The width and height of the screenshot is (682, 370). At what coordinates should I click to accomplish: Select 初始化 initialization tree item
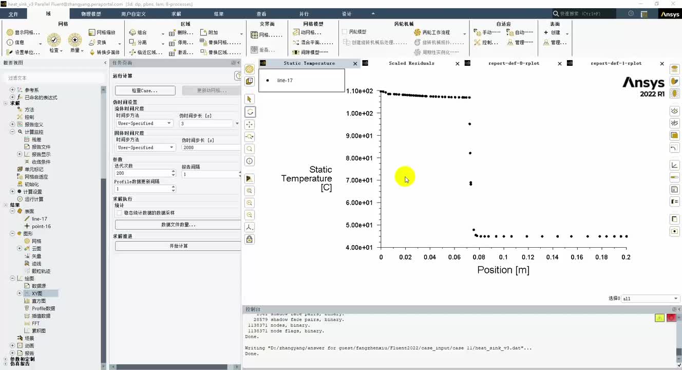point(31,184)
